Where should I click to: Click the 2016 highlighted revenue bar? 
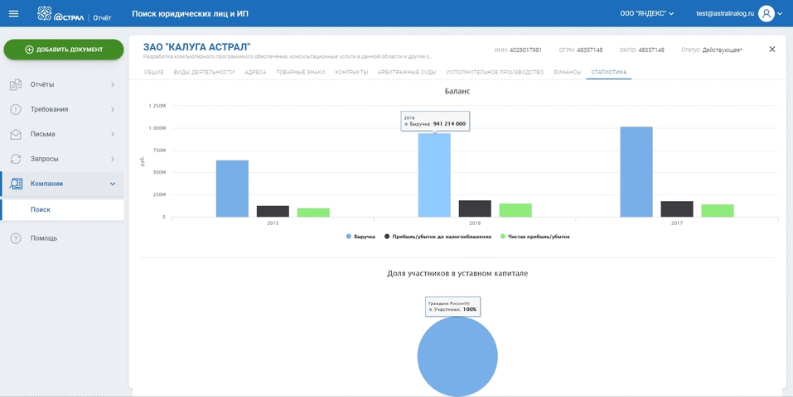click(x=434, y=175)
